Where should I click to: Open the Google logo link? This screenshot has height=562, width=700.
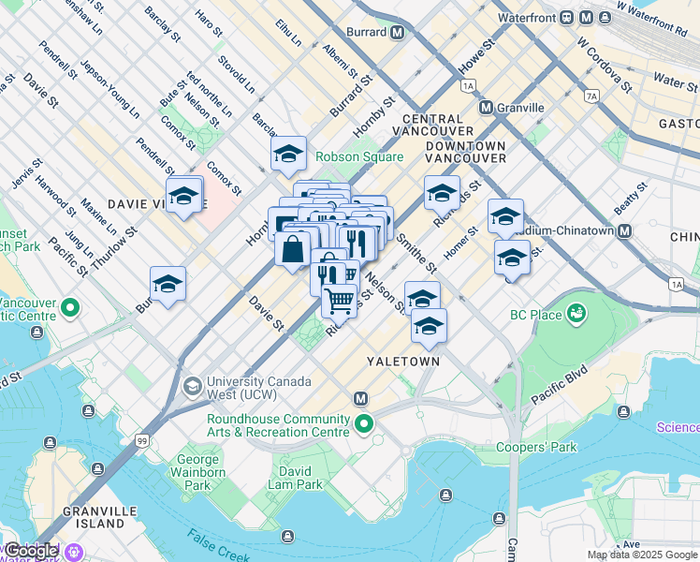click(x=30, y=551)
